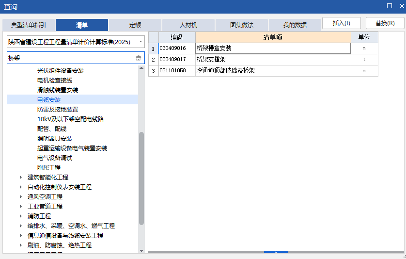Select 光伏组件设备安装 in the tree
This screenshot has width=406, height=259.
tap(61, 71)
